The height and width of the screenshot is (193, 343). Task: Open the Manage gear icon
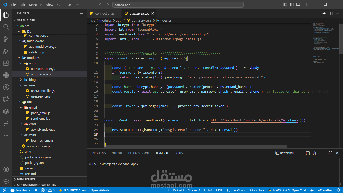6,181
